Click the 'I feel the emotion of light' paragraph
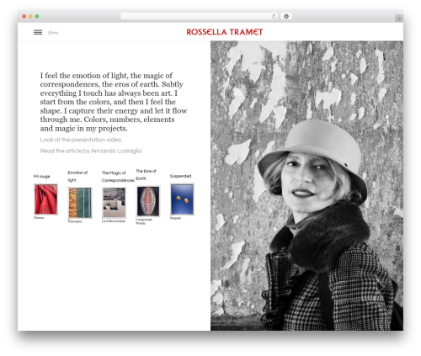The width and height of the screenshot is (421, 356). (114, 102)
